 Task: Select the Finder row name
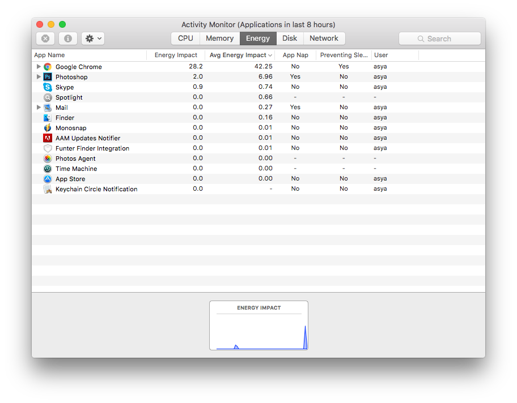coord(65,118)
